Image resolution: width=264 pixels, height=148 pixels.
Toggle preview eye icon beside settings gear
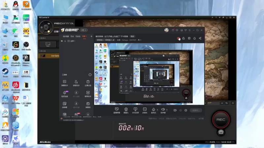(x=181, y=110)
